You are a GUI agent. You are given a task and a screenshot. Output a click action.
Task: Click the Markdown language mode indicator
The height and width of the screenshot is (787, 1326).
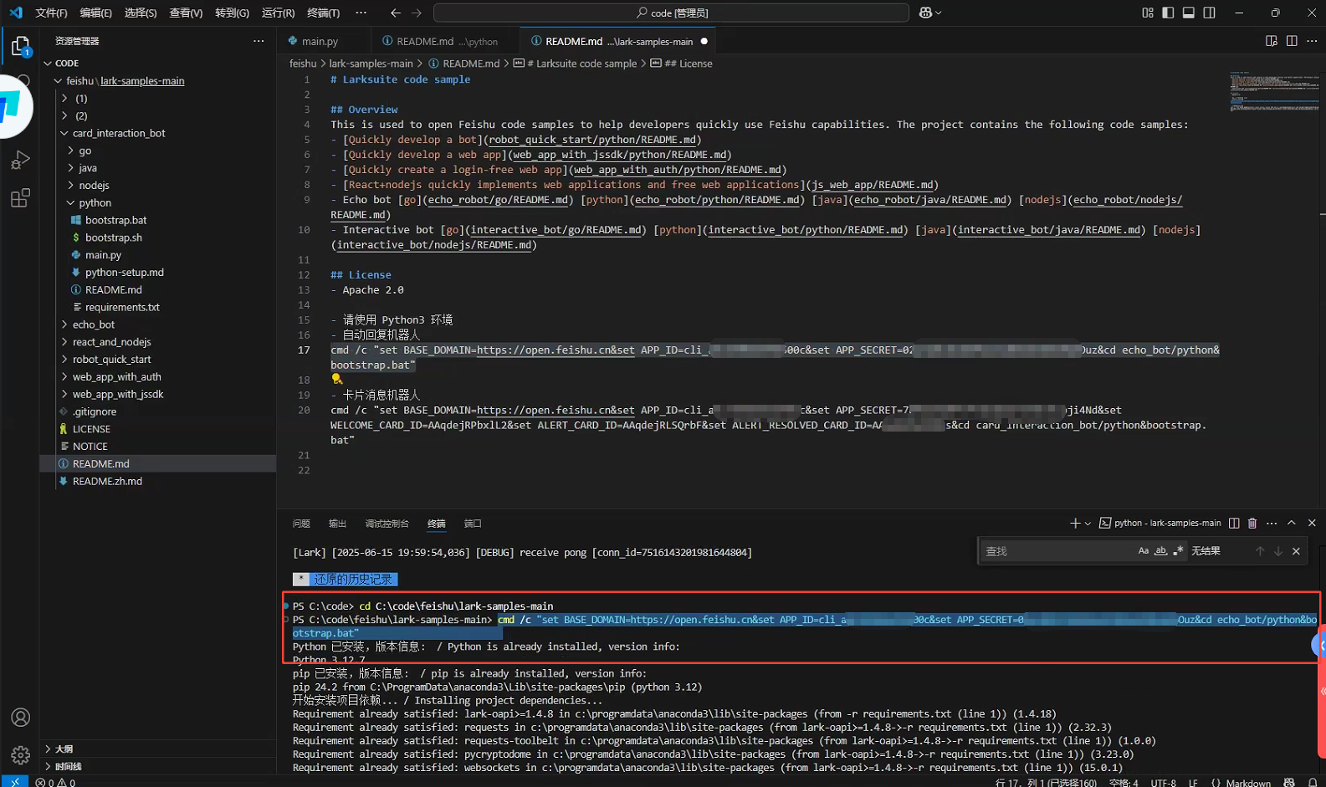[x=1247, y=782]
